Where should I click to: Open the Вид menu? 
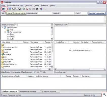[x=22, y=6]
